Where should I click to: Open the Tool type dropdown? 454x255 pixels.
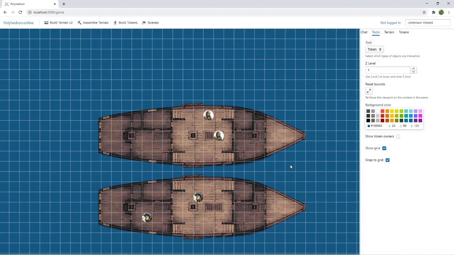374,50
